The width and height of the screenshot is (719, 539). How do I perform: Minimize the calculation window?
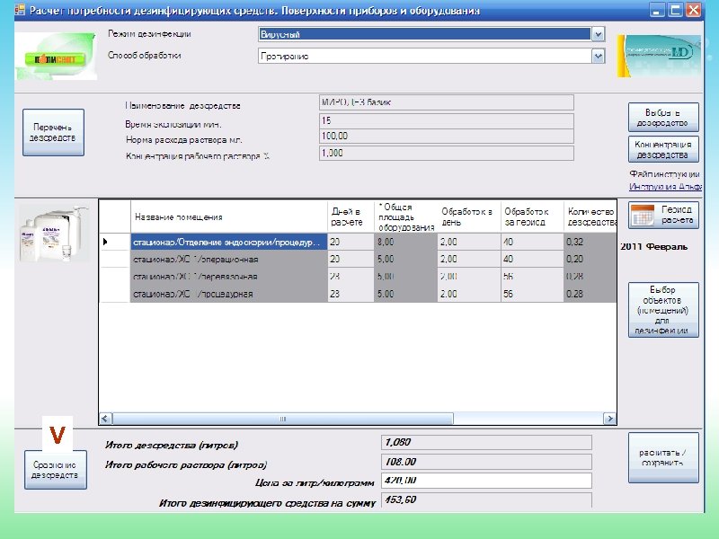click(x=658, y=10)
